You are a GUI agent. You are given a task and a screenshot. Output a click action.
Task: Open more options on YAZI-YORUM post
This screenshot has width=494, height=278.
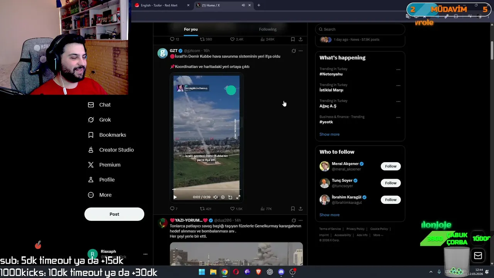click(301, 220)
